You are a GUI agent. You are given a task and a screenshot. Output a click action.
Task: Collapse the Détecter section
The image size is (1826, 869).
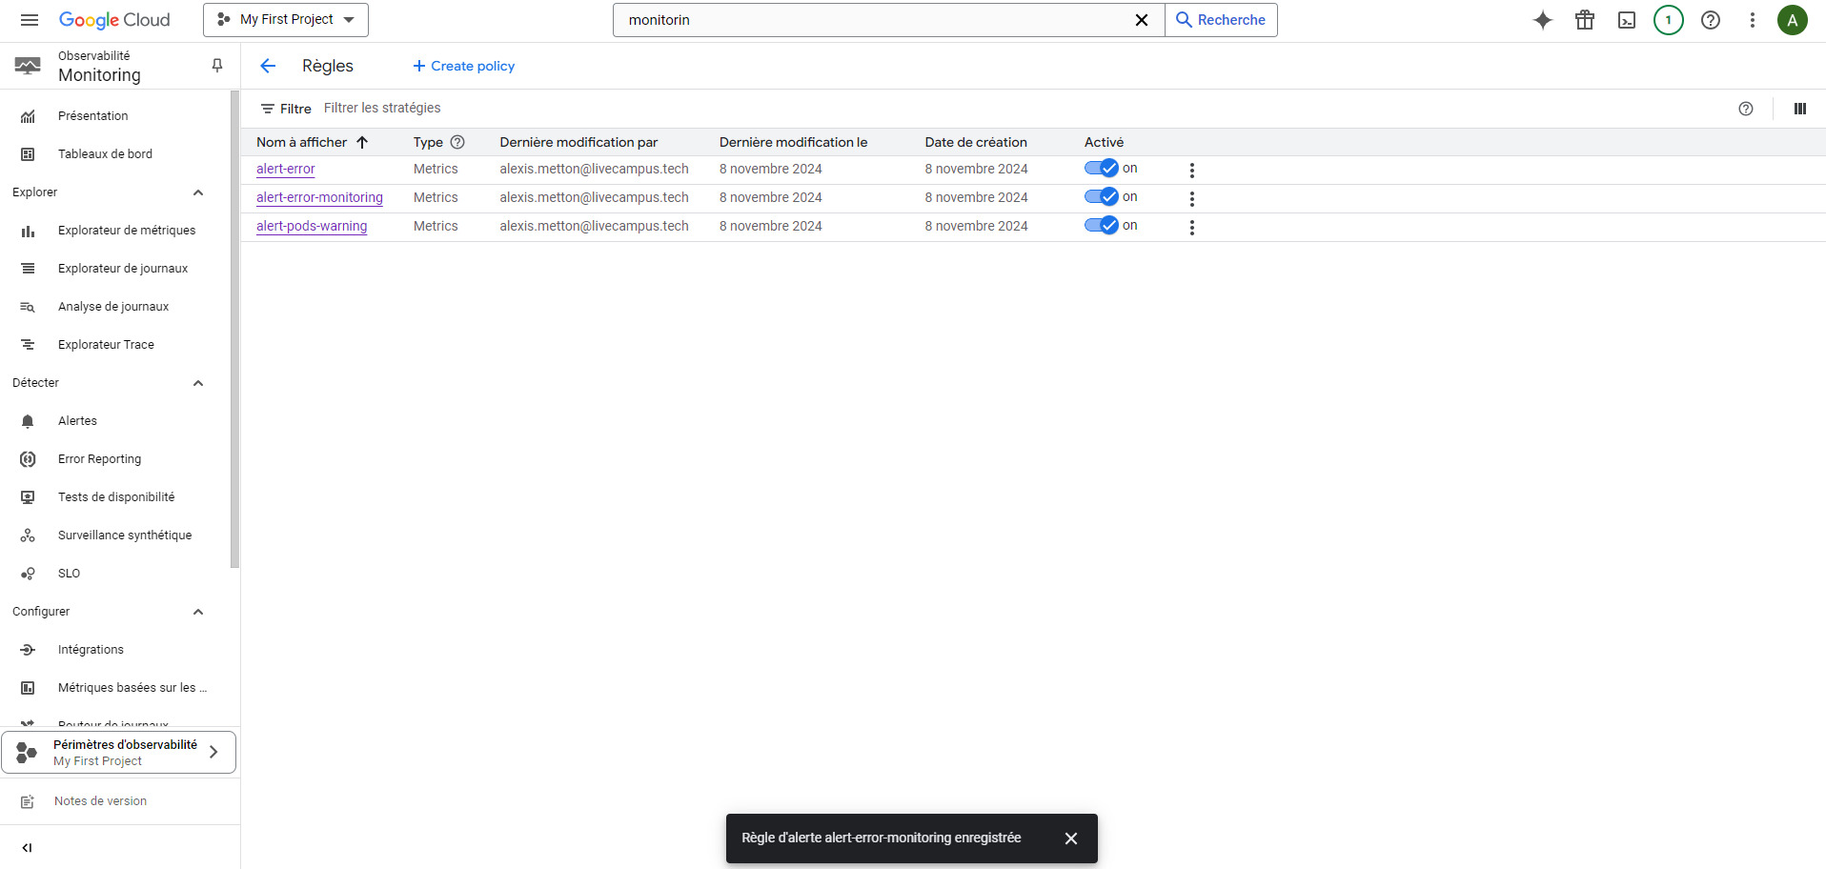(198, 382)
